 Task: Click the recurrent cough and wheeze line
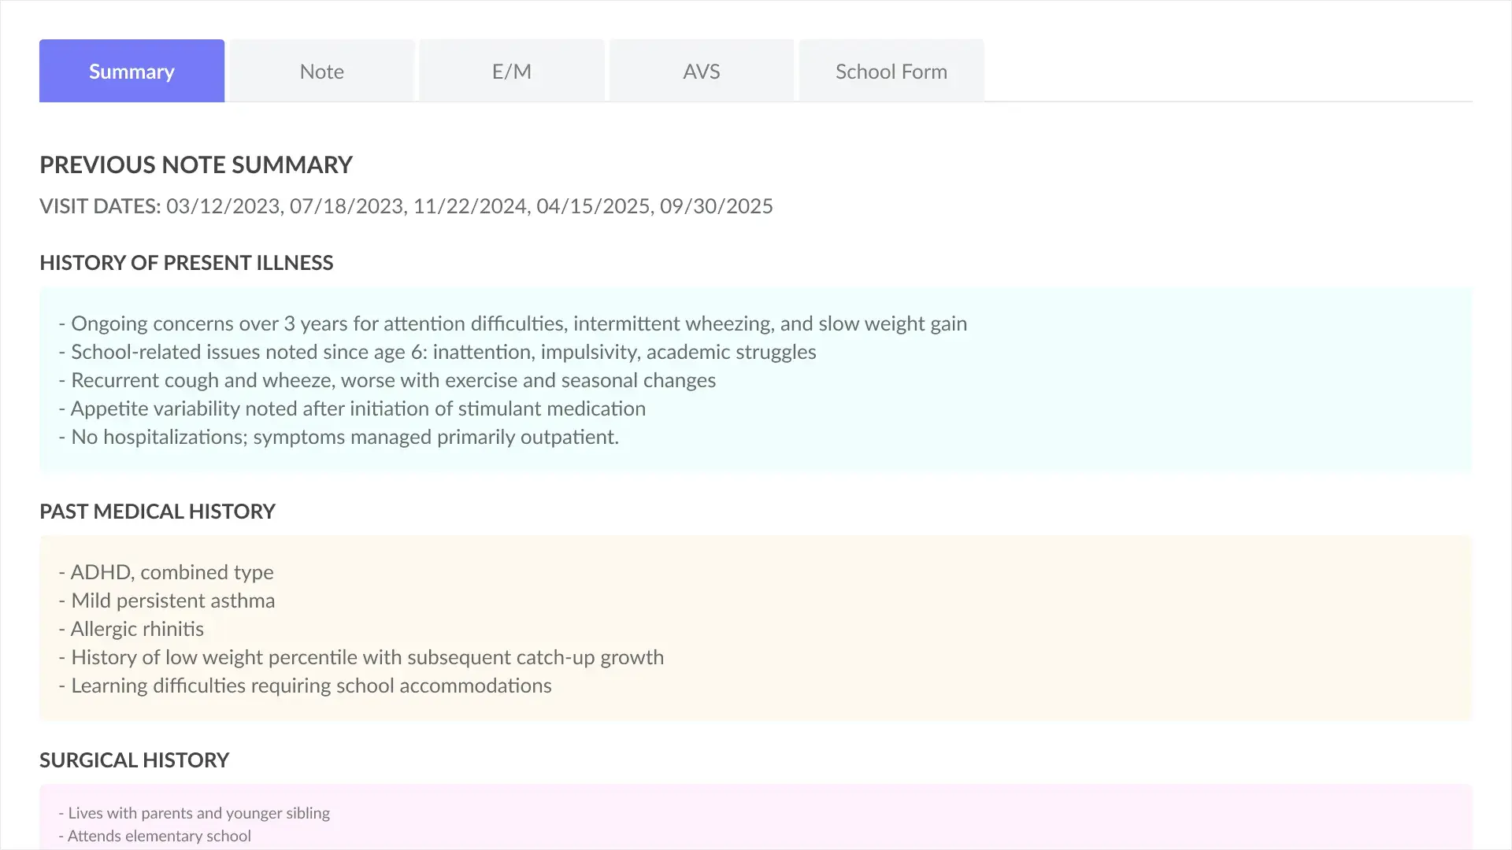[x=387, y=380]
